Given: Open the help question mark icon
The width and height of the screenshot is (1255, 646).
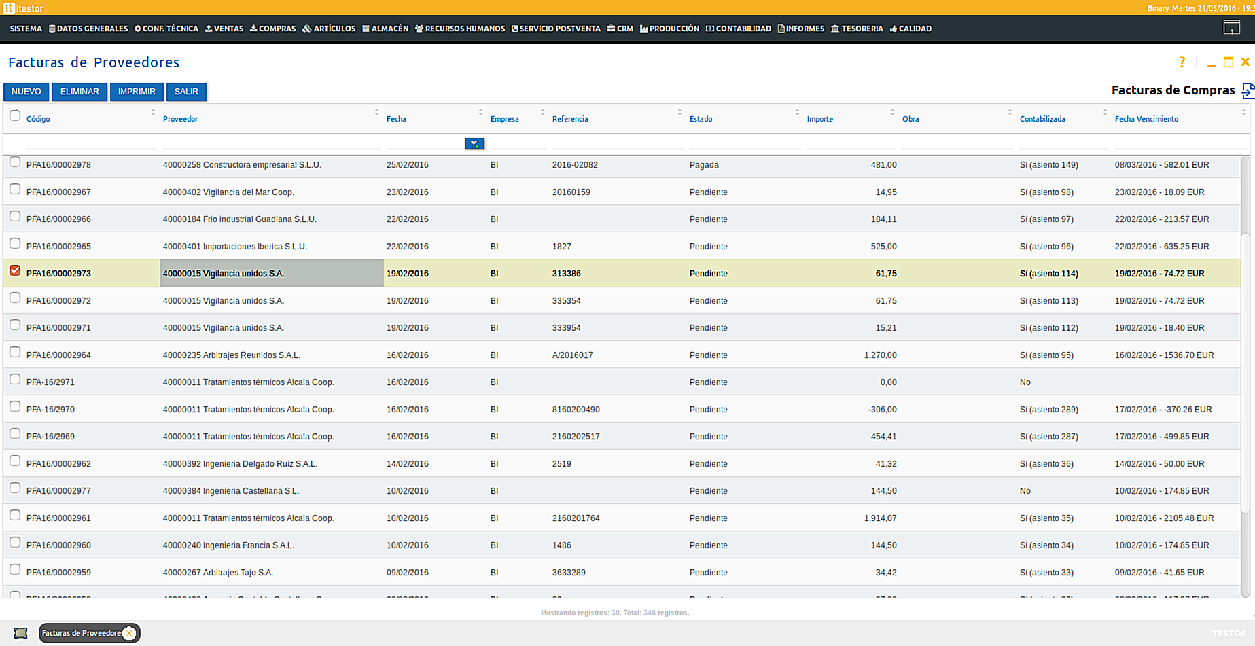Looking at the screenshot, I should point(1182,62).
